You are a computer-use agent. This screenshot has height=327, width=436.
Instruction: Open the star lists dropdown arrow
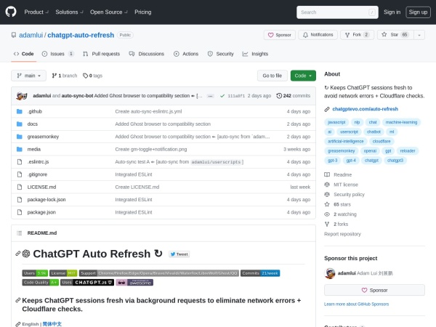[x=419, y=35]
